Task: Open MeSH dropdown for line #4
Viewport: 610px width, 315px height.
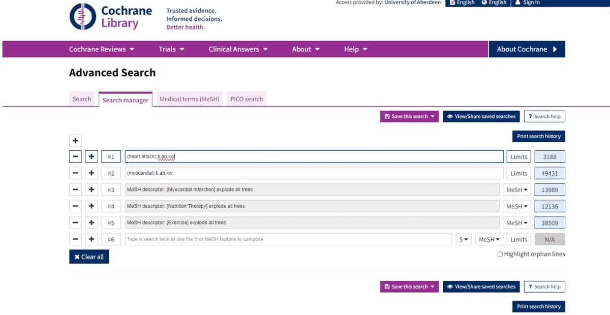Action: point(517,206)
